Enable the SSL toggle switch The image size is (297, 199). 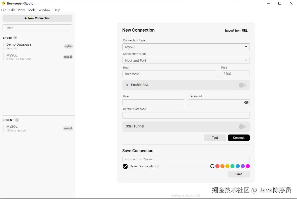[x=243, y=85]
